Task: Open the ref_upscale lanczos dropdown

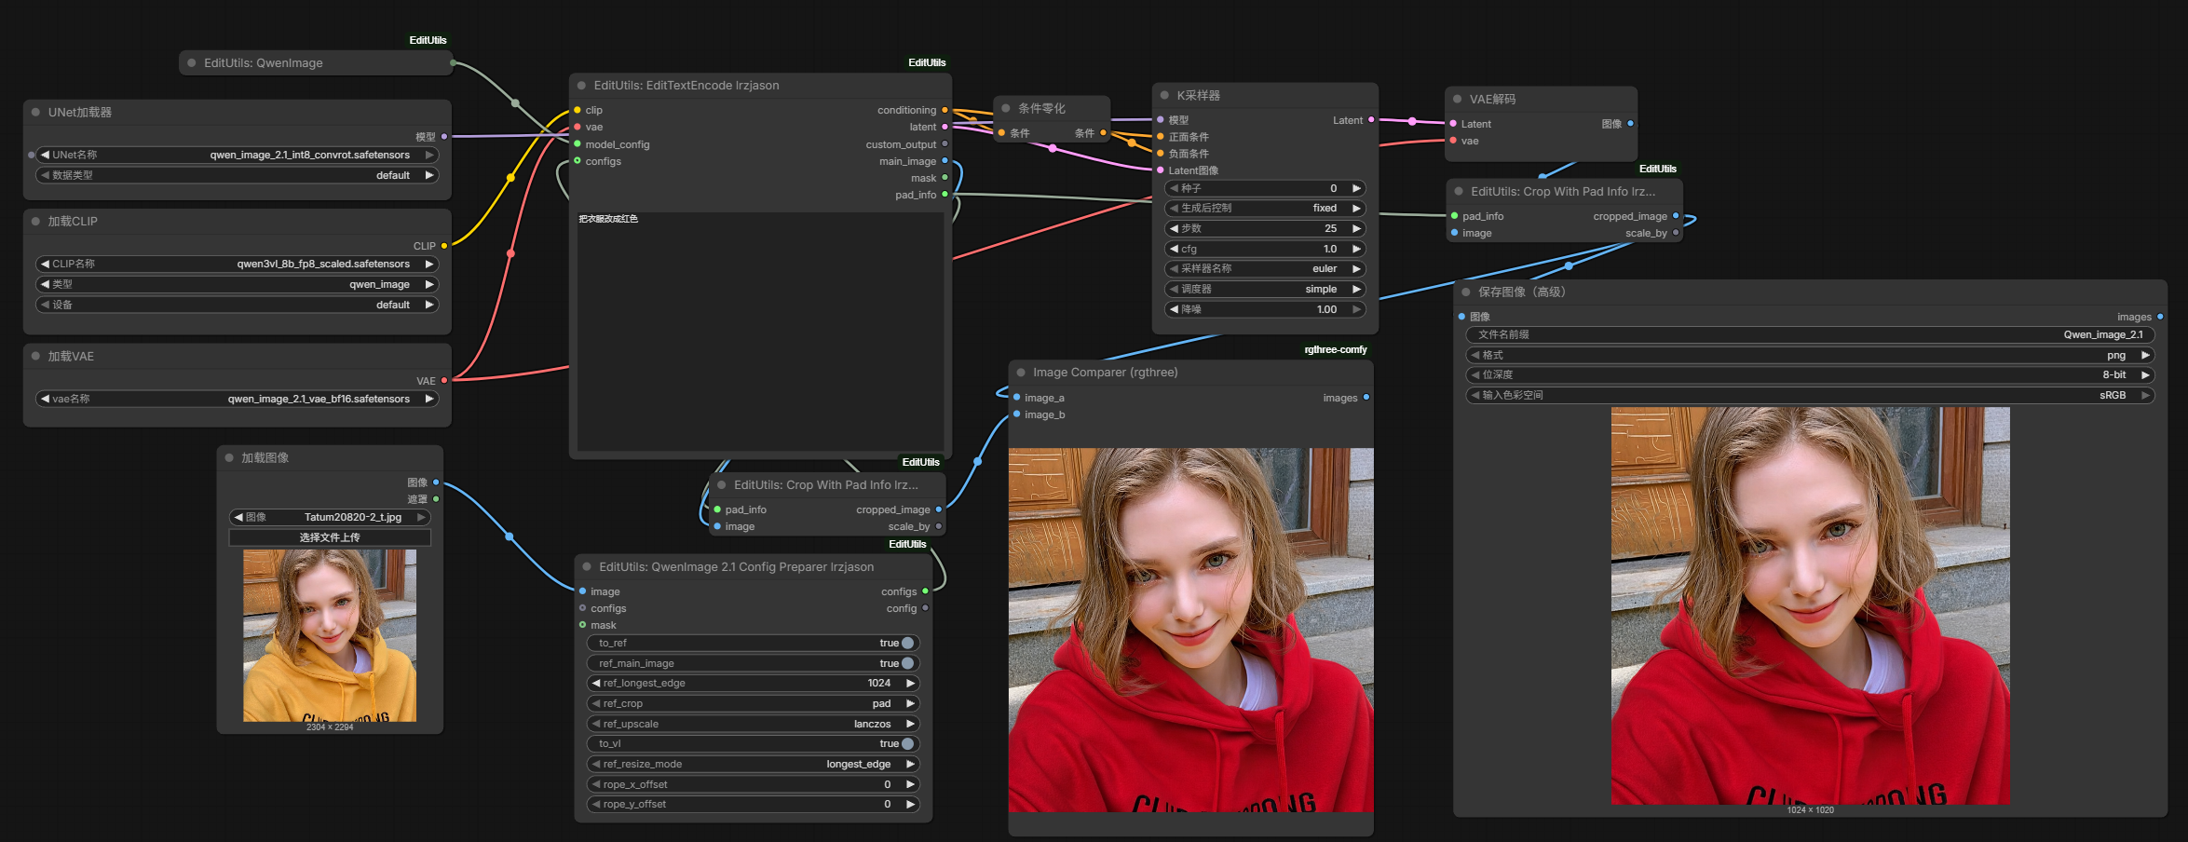Action: [754, 724]
